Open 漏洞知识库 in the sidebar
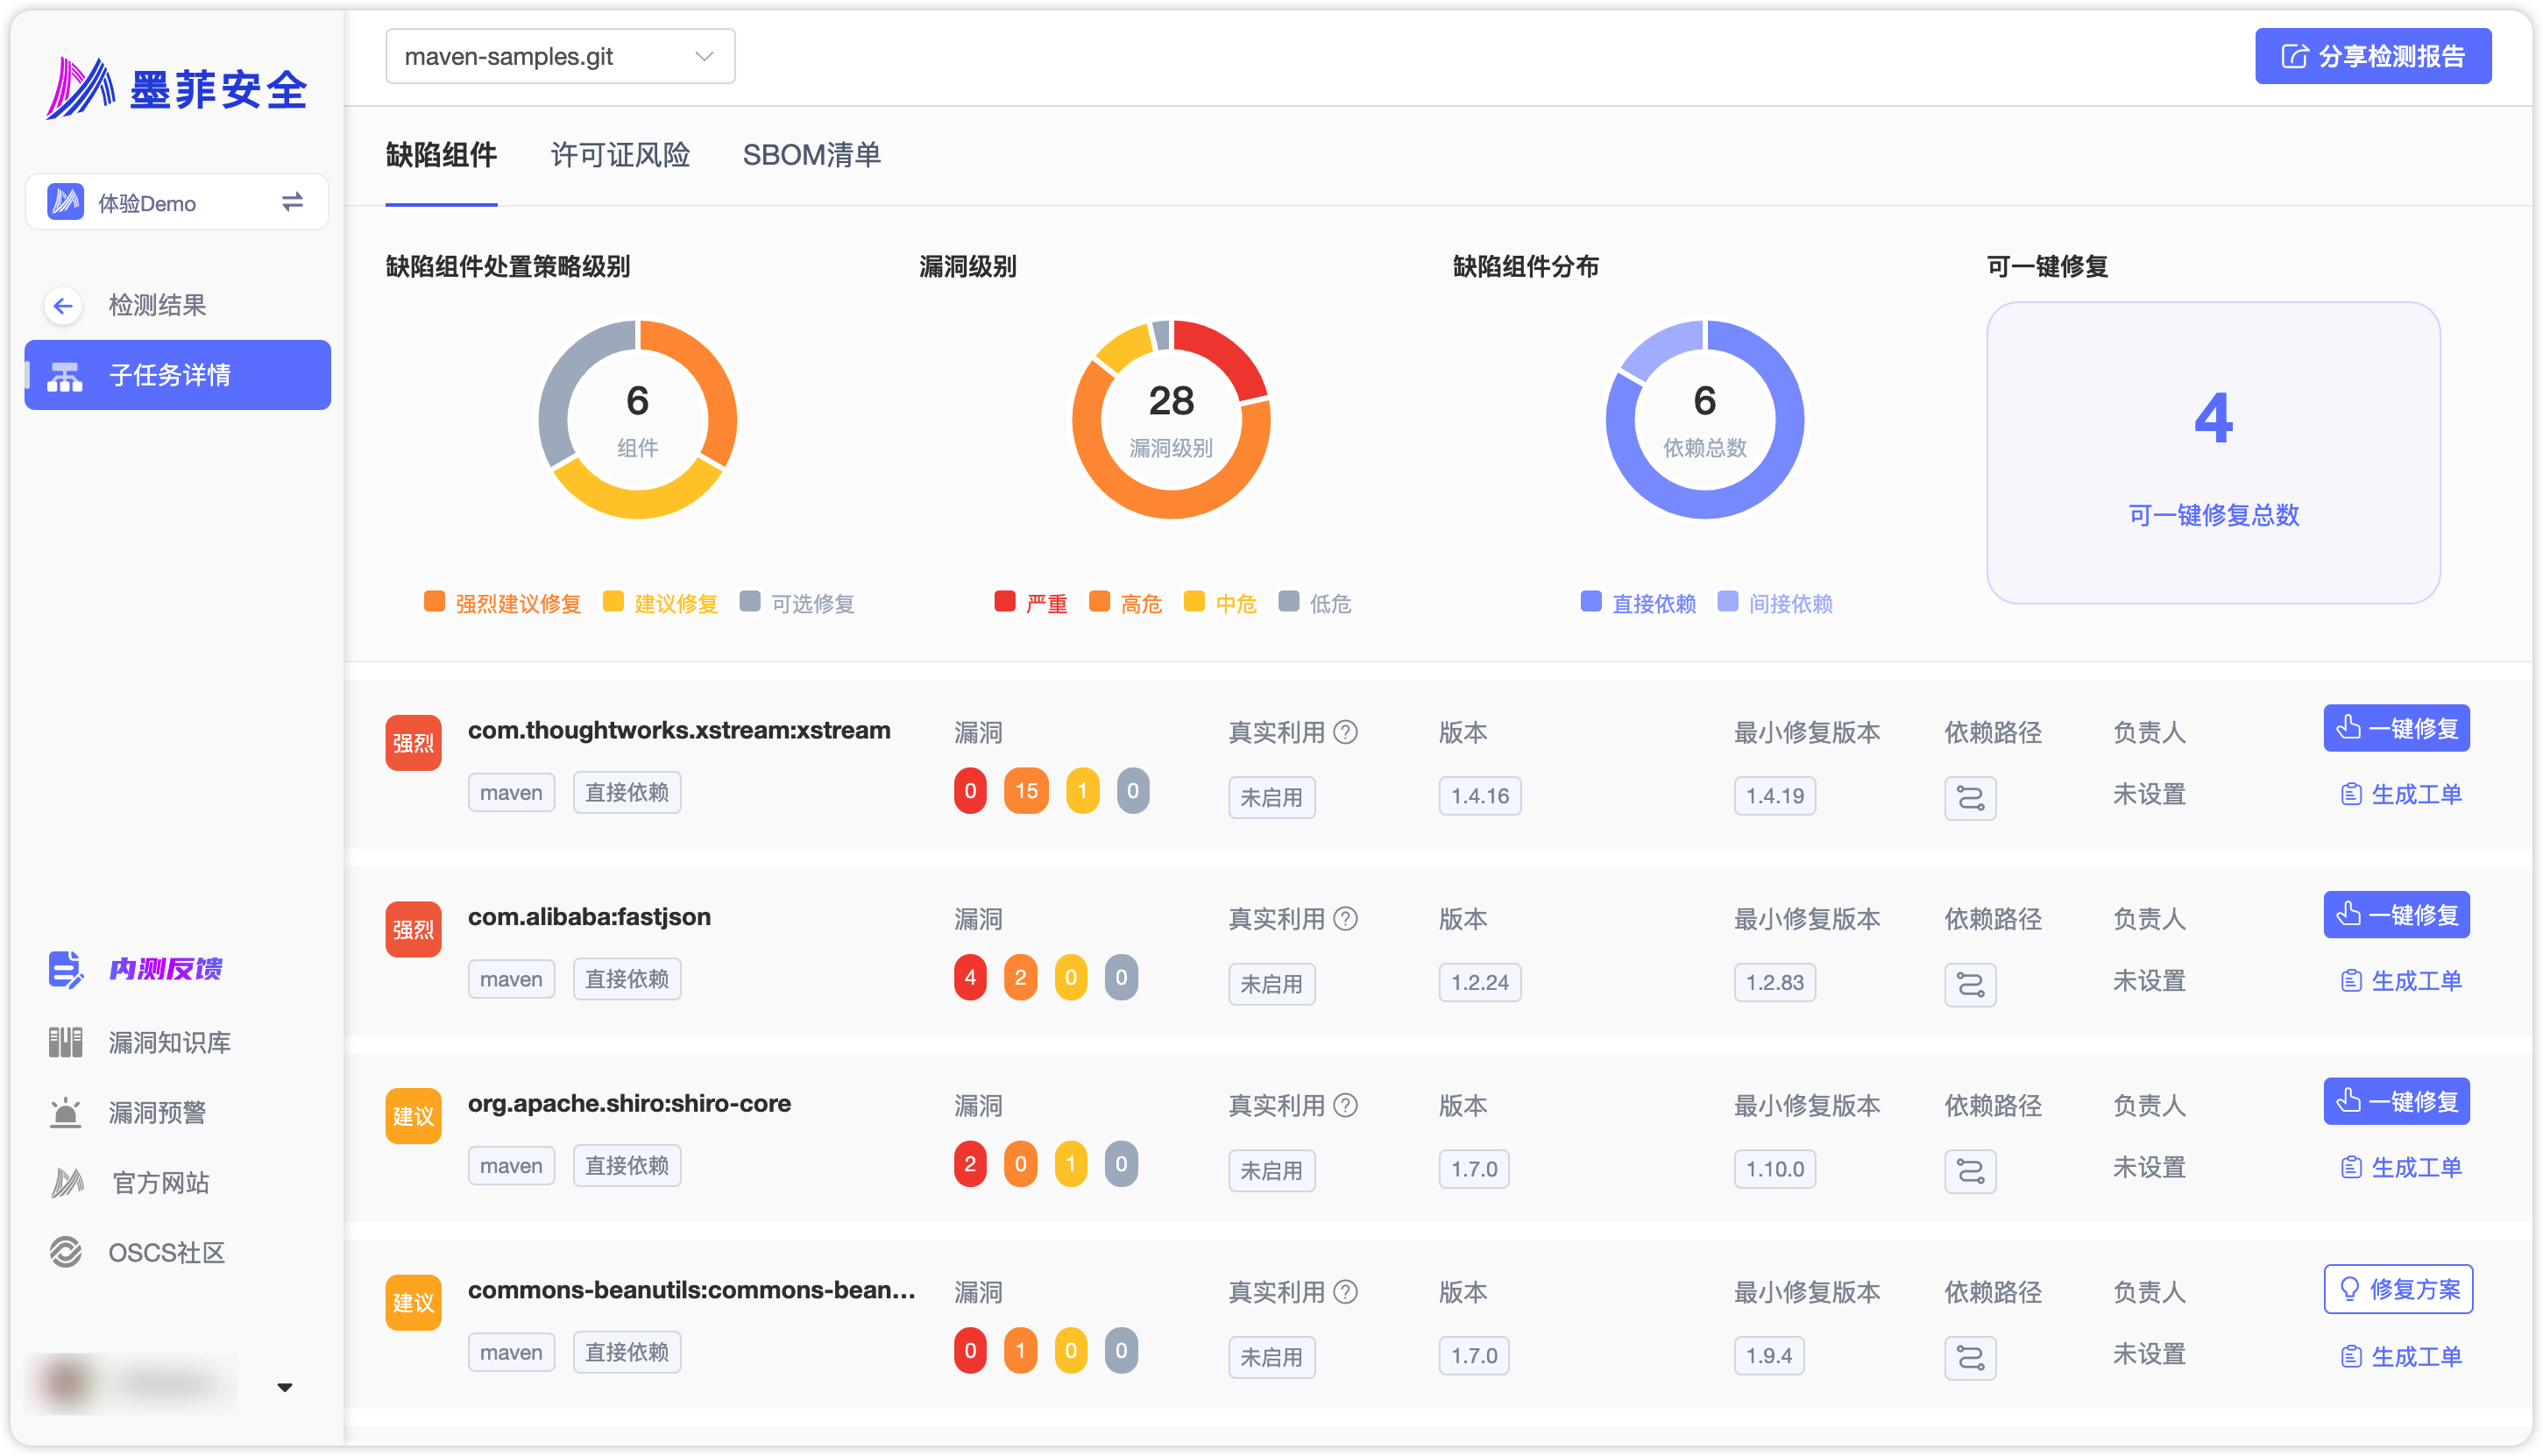Viewport: 2543px width, 1456px height. tap(168, 1042)
